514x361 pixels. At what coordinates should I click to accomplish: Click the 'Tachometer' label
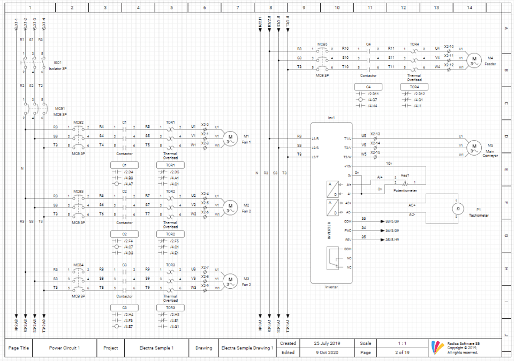click(479, 215)
